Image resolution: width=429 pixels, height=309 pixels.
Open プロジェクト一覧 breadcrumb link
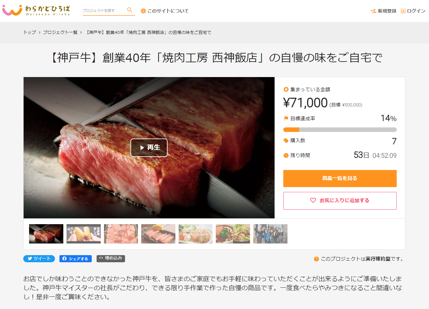(x=60, y=32)
